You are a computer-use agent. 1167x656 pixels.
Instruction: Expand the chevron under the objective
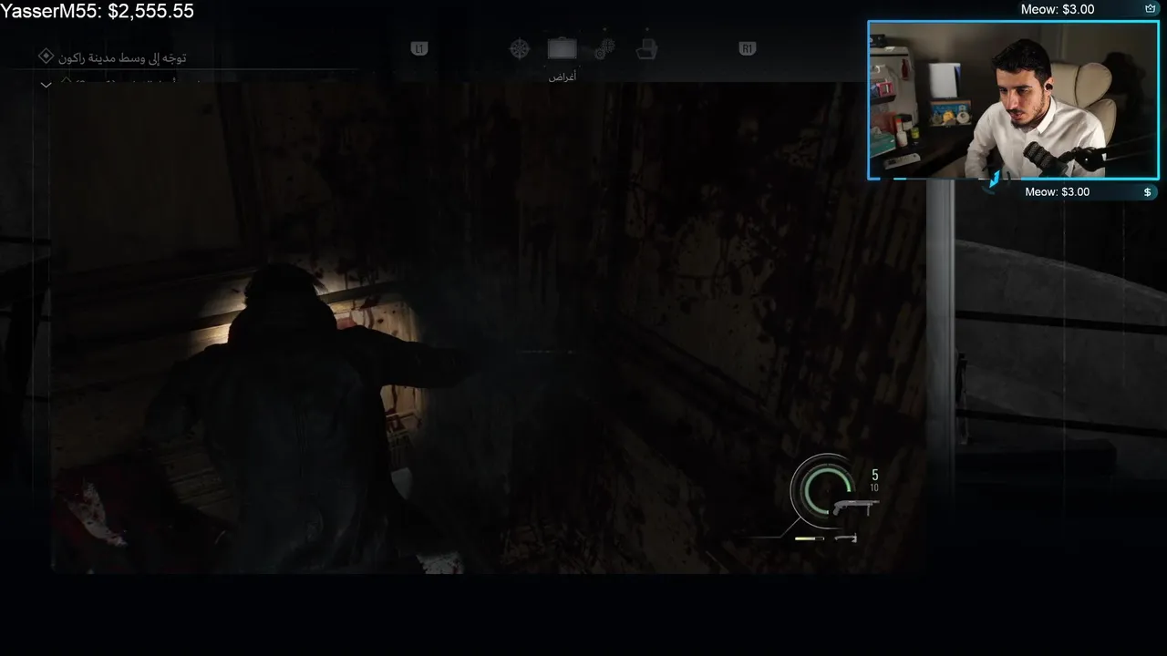click(x=46, y=85)
